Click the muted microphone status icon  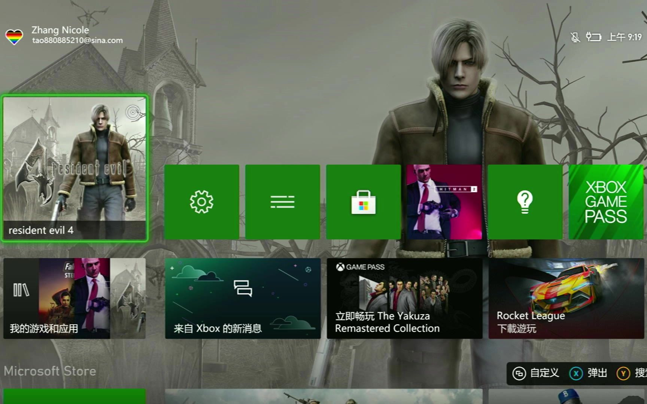click(575, 37)
